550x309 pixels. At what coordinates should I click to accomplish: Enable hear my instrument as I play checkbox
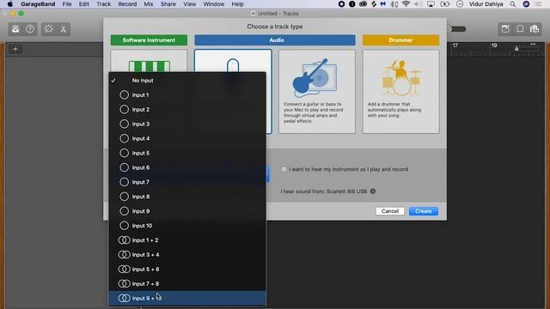pyautogui.click(x=284, y=169)
